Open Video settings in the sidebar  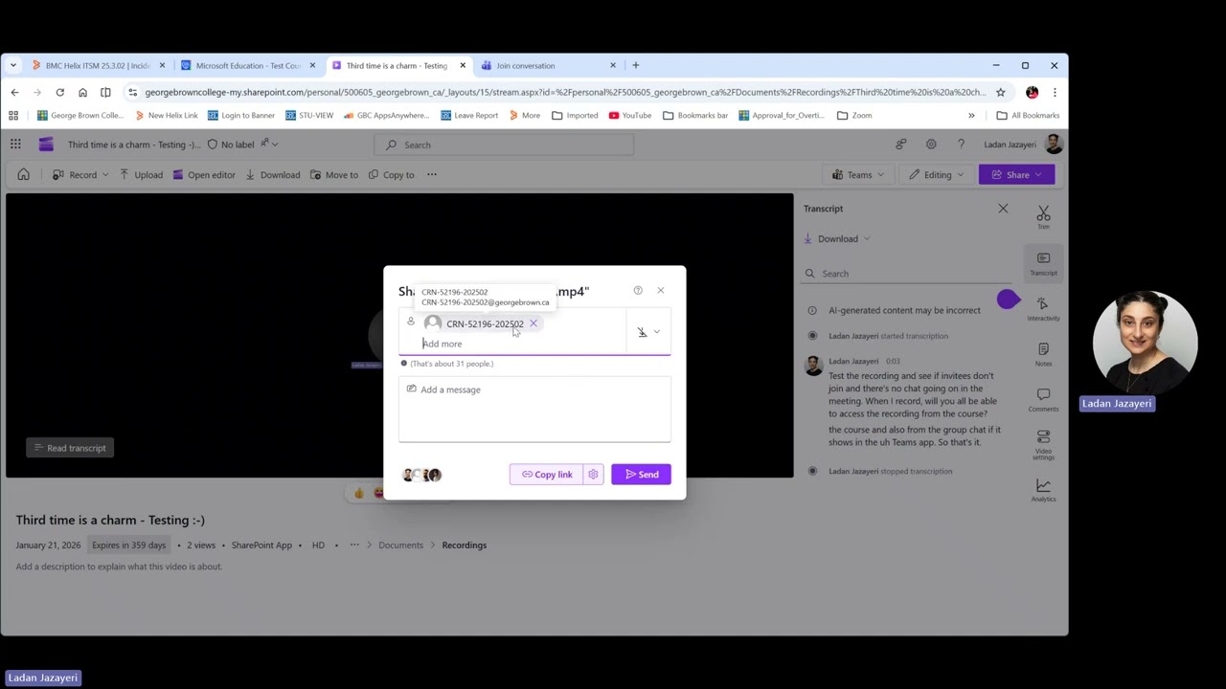coord(1043,445)
